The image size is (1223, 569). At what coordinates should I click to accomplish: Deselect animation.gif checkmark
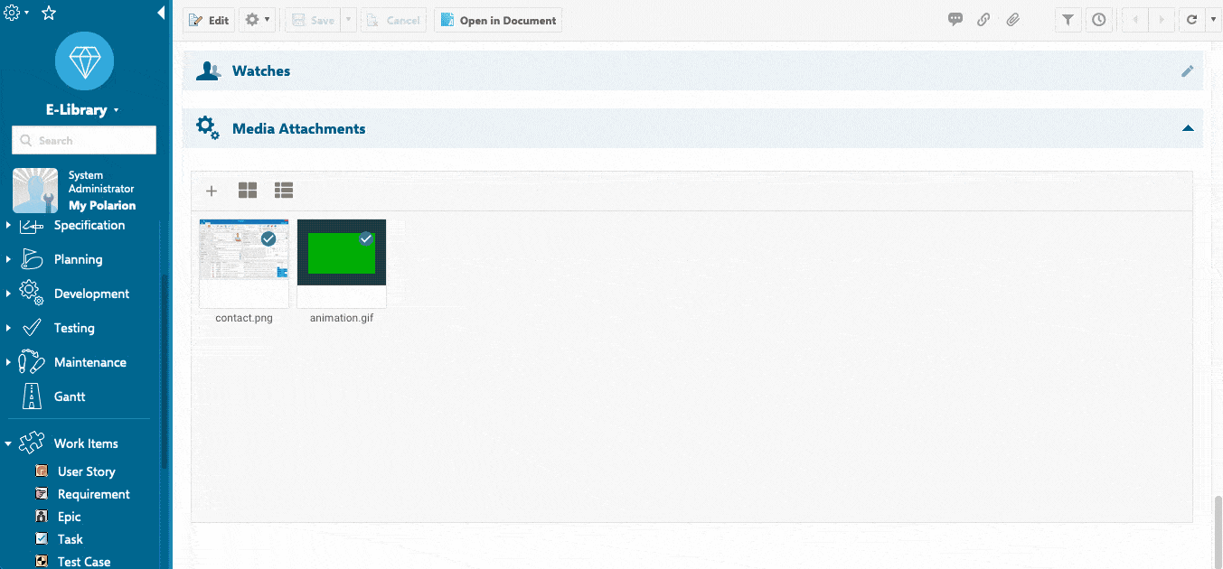[366, 239]
